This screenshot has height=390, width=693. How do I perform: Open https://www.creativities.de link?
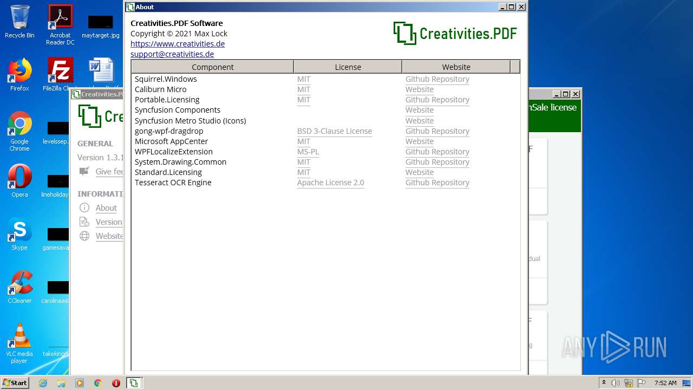[x=178, y=44]
